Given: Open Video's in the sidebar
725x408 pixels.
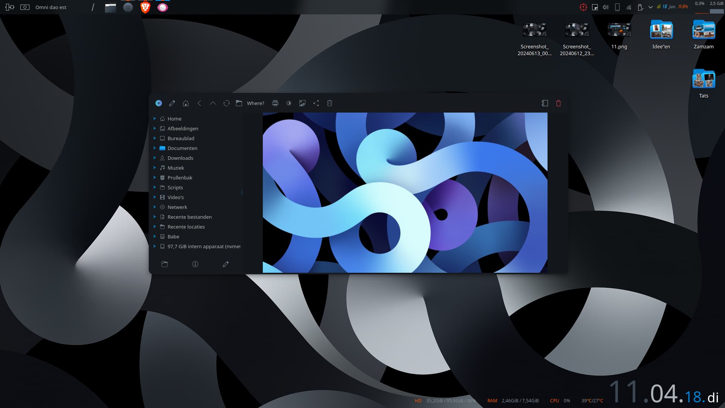Looking at the screenshot, I should (176, 197).
